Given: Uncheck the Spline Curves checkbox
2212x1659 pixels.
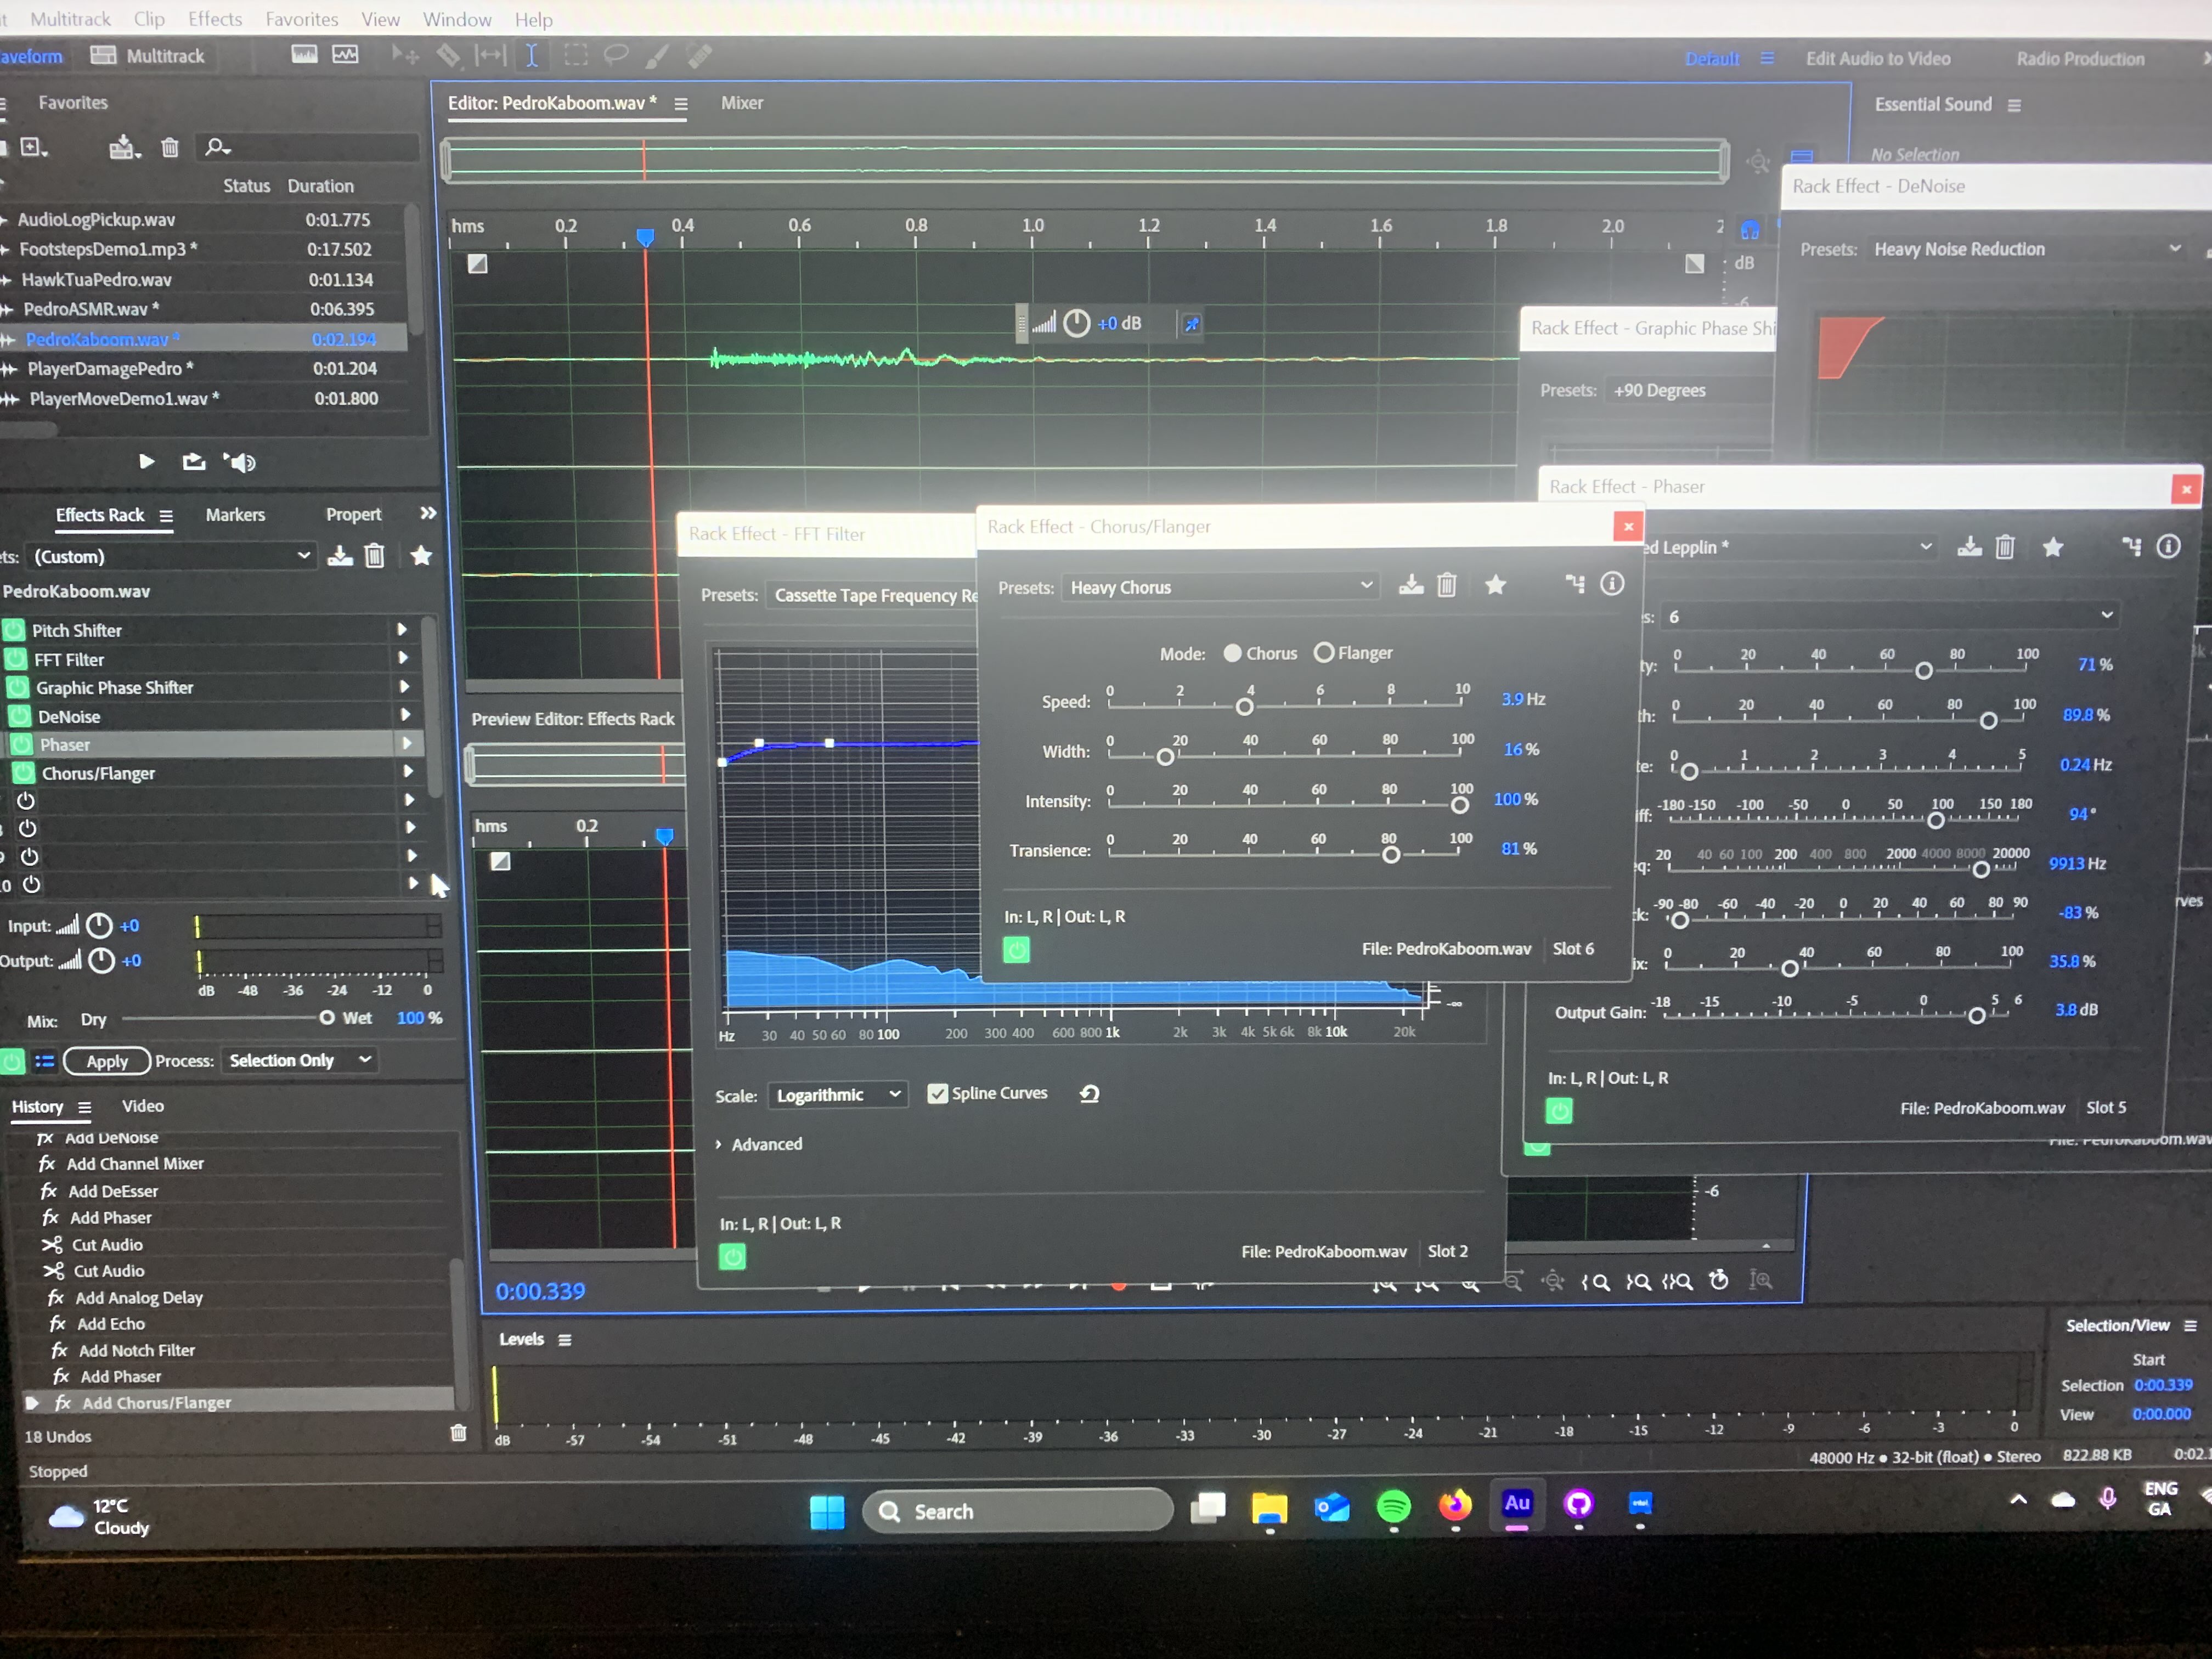Looking at the screenshot, I should pyautogui.click(x=937, y=1094).
